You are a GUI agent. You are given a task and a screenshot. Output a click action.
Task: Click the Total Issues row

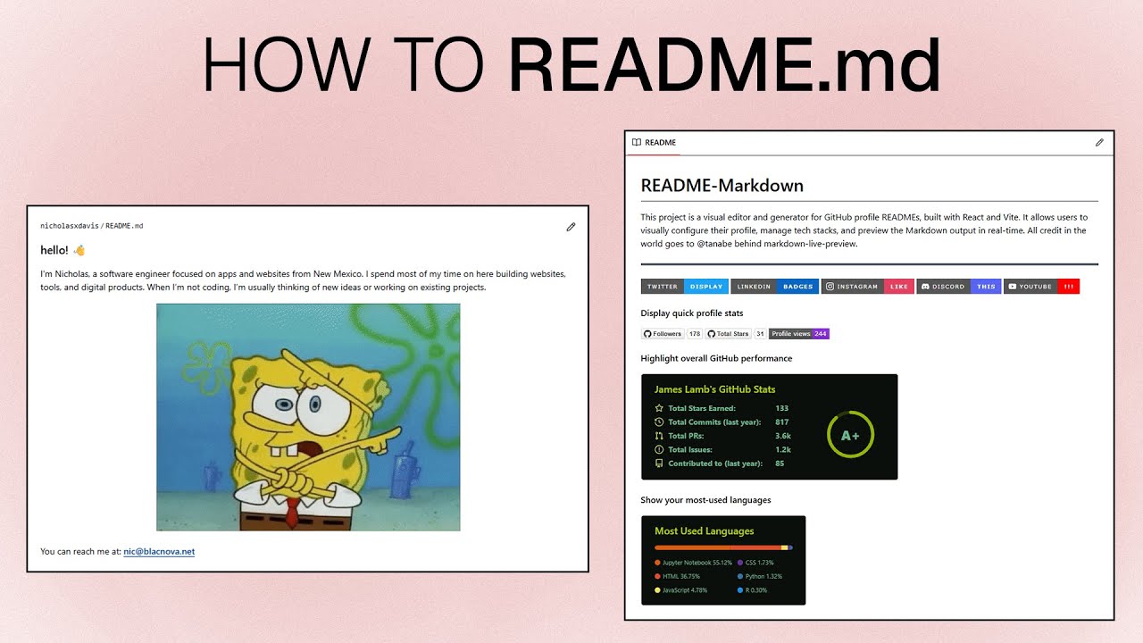[x=723, y=450]
